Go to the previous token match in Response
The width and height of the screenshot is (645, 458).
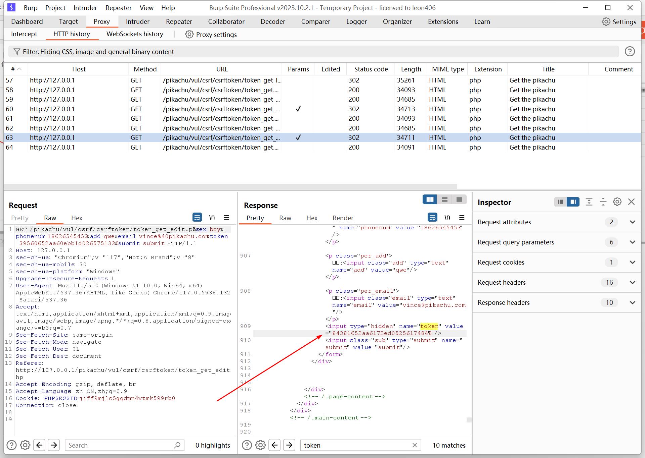(274, 445)
